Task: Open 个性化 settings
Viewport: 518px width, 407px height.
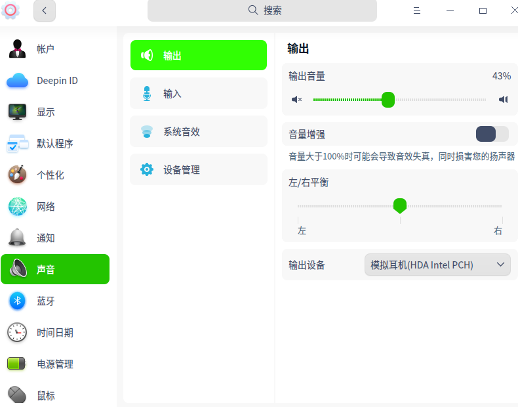Action: pos(55,175)
